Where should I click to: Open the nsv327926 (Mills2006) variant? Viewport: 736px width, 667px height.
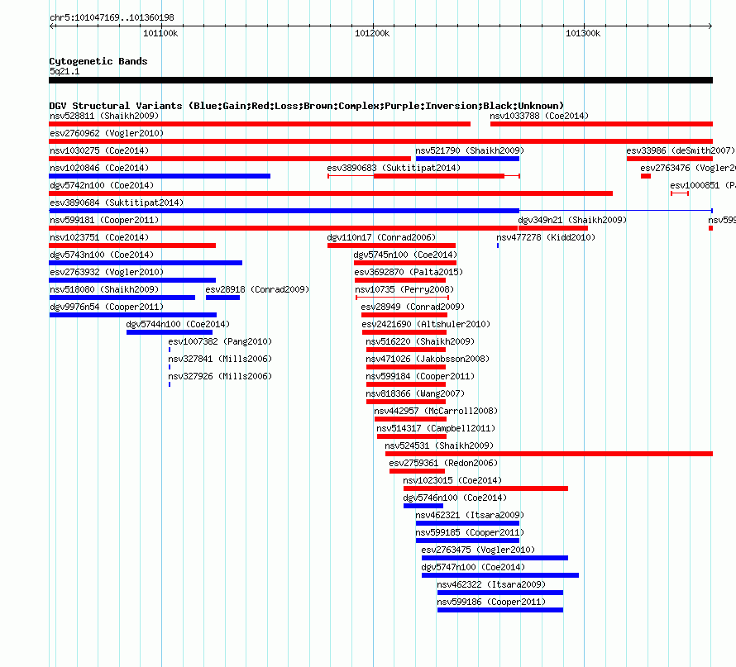click(x=170, y=384)
